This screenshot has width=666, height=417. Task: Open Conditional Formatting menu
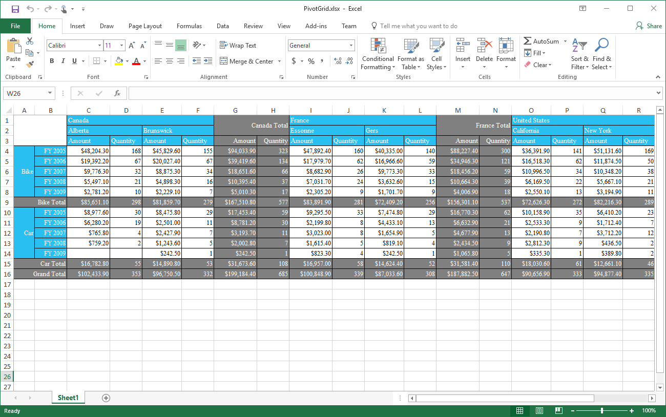pos(378,54)
